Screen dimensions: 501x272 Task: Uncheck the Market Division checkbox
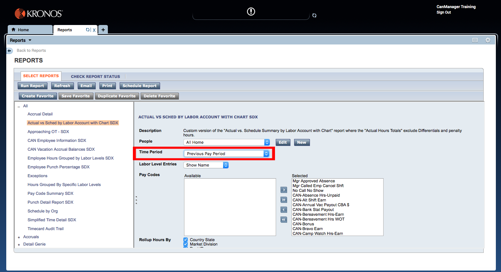tap(186, 244)
